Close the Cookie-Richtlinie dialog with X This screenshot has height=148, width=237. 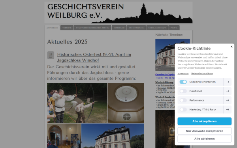click(x=231, y=47)
